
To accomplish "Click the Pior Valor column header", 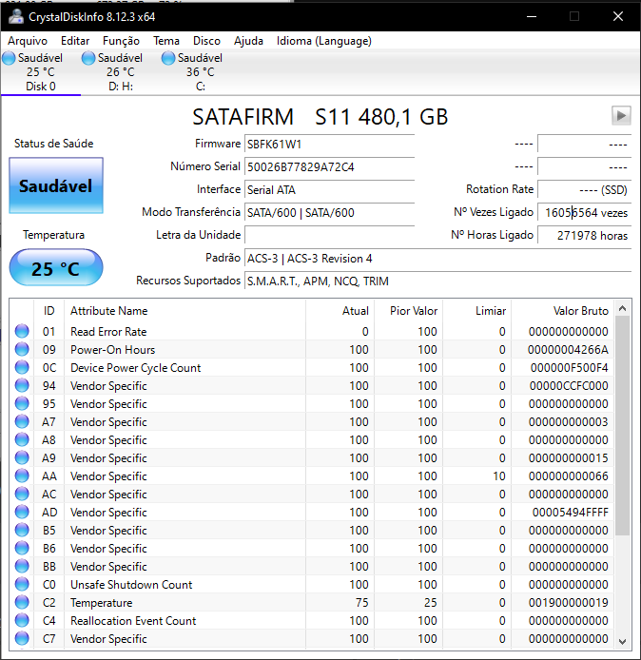I will [x=409, y=311].
